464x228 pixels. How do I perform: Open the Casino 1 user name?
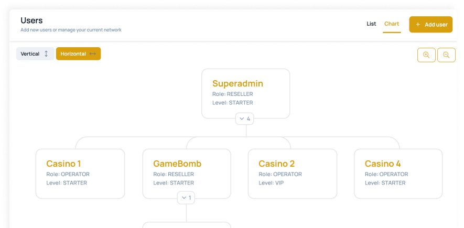pyautogui.click(x=63, y=164)
